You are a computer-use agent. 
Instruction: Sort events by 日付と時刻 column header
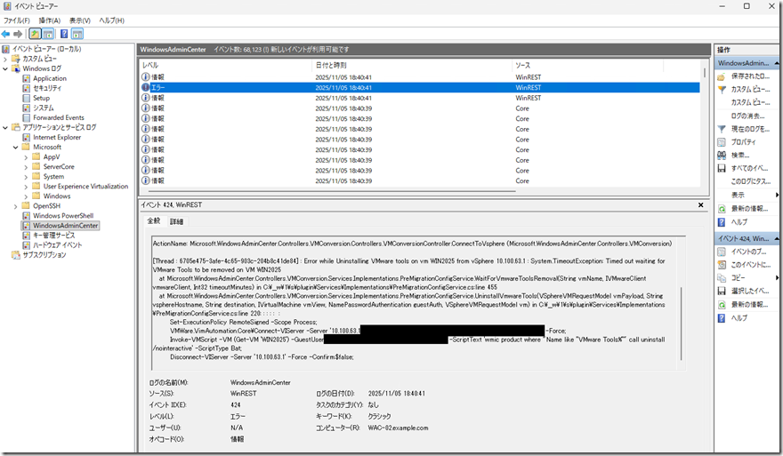331,66
